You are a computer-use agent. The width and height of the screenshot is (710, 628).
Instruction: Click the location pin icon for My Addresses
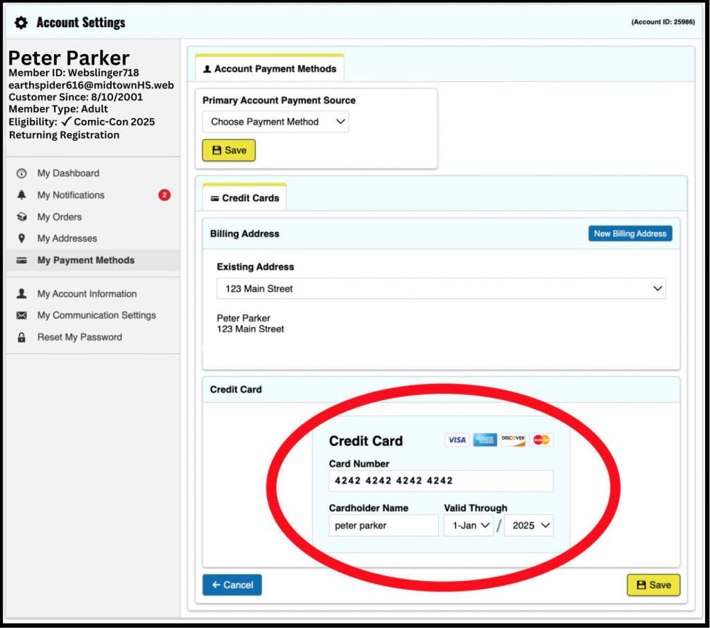coord(21,238)
